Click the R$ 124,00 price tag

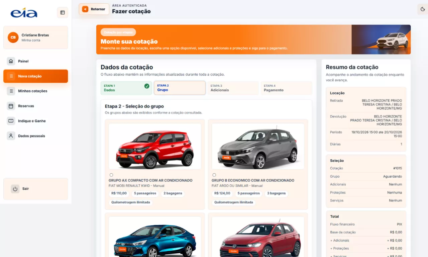(222, 193)
